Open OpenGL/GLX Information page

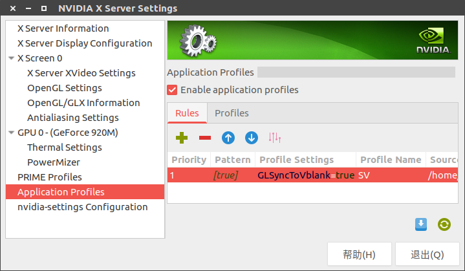coord(83,103)
